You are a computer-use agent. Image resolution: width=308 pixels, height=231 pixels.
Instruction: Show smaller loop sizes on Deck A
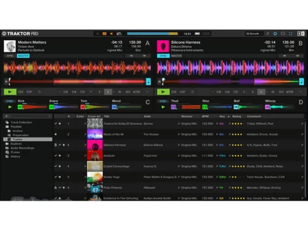pos(60,92)
